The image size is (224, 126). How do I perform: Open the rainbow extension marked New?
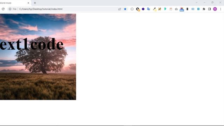[x=182, y=9]
